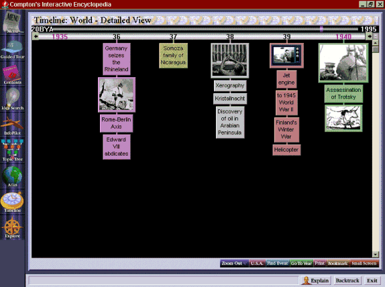Screen dimensions: 385x287
Task: Click purple marker on 20BYA-1995 slider
Action: coord(321,30)
